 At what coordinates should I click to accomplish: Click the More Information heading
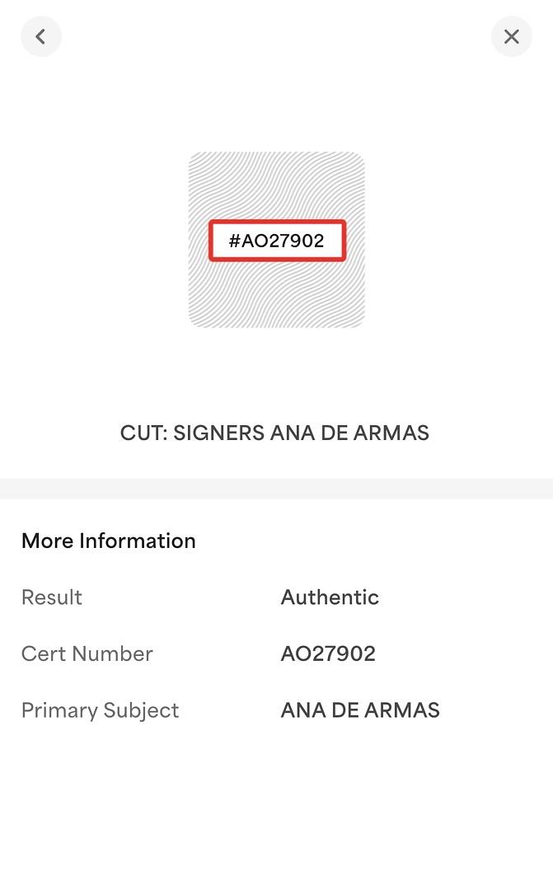pos(109,541)
